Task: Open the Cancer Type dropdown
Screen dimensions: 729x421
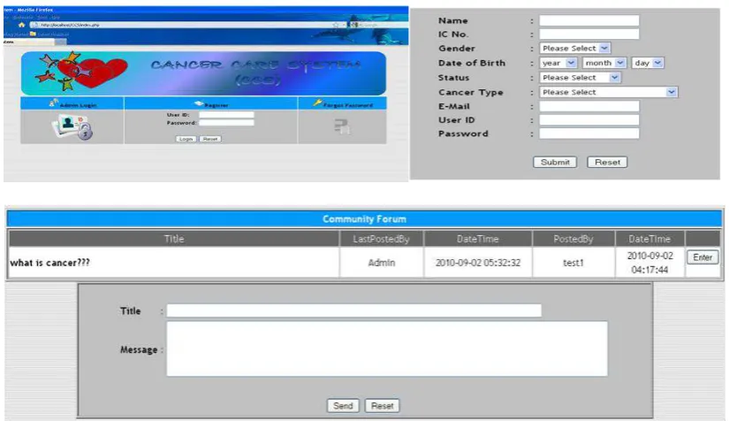Action: click(x=609, y=92)
